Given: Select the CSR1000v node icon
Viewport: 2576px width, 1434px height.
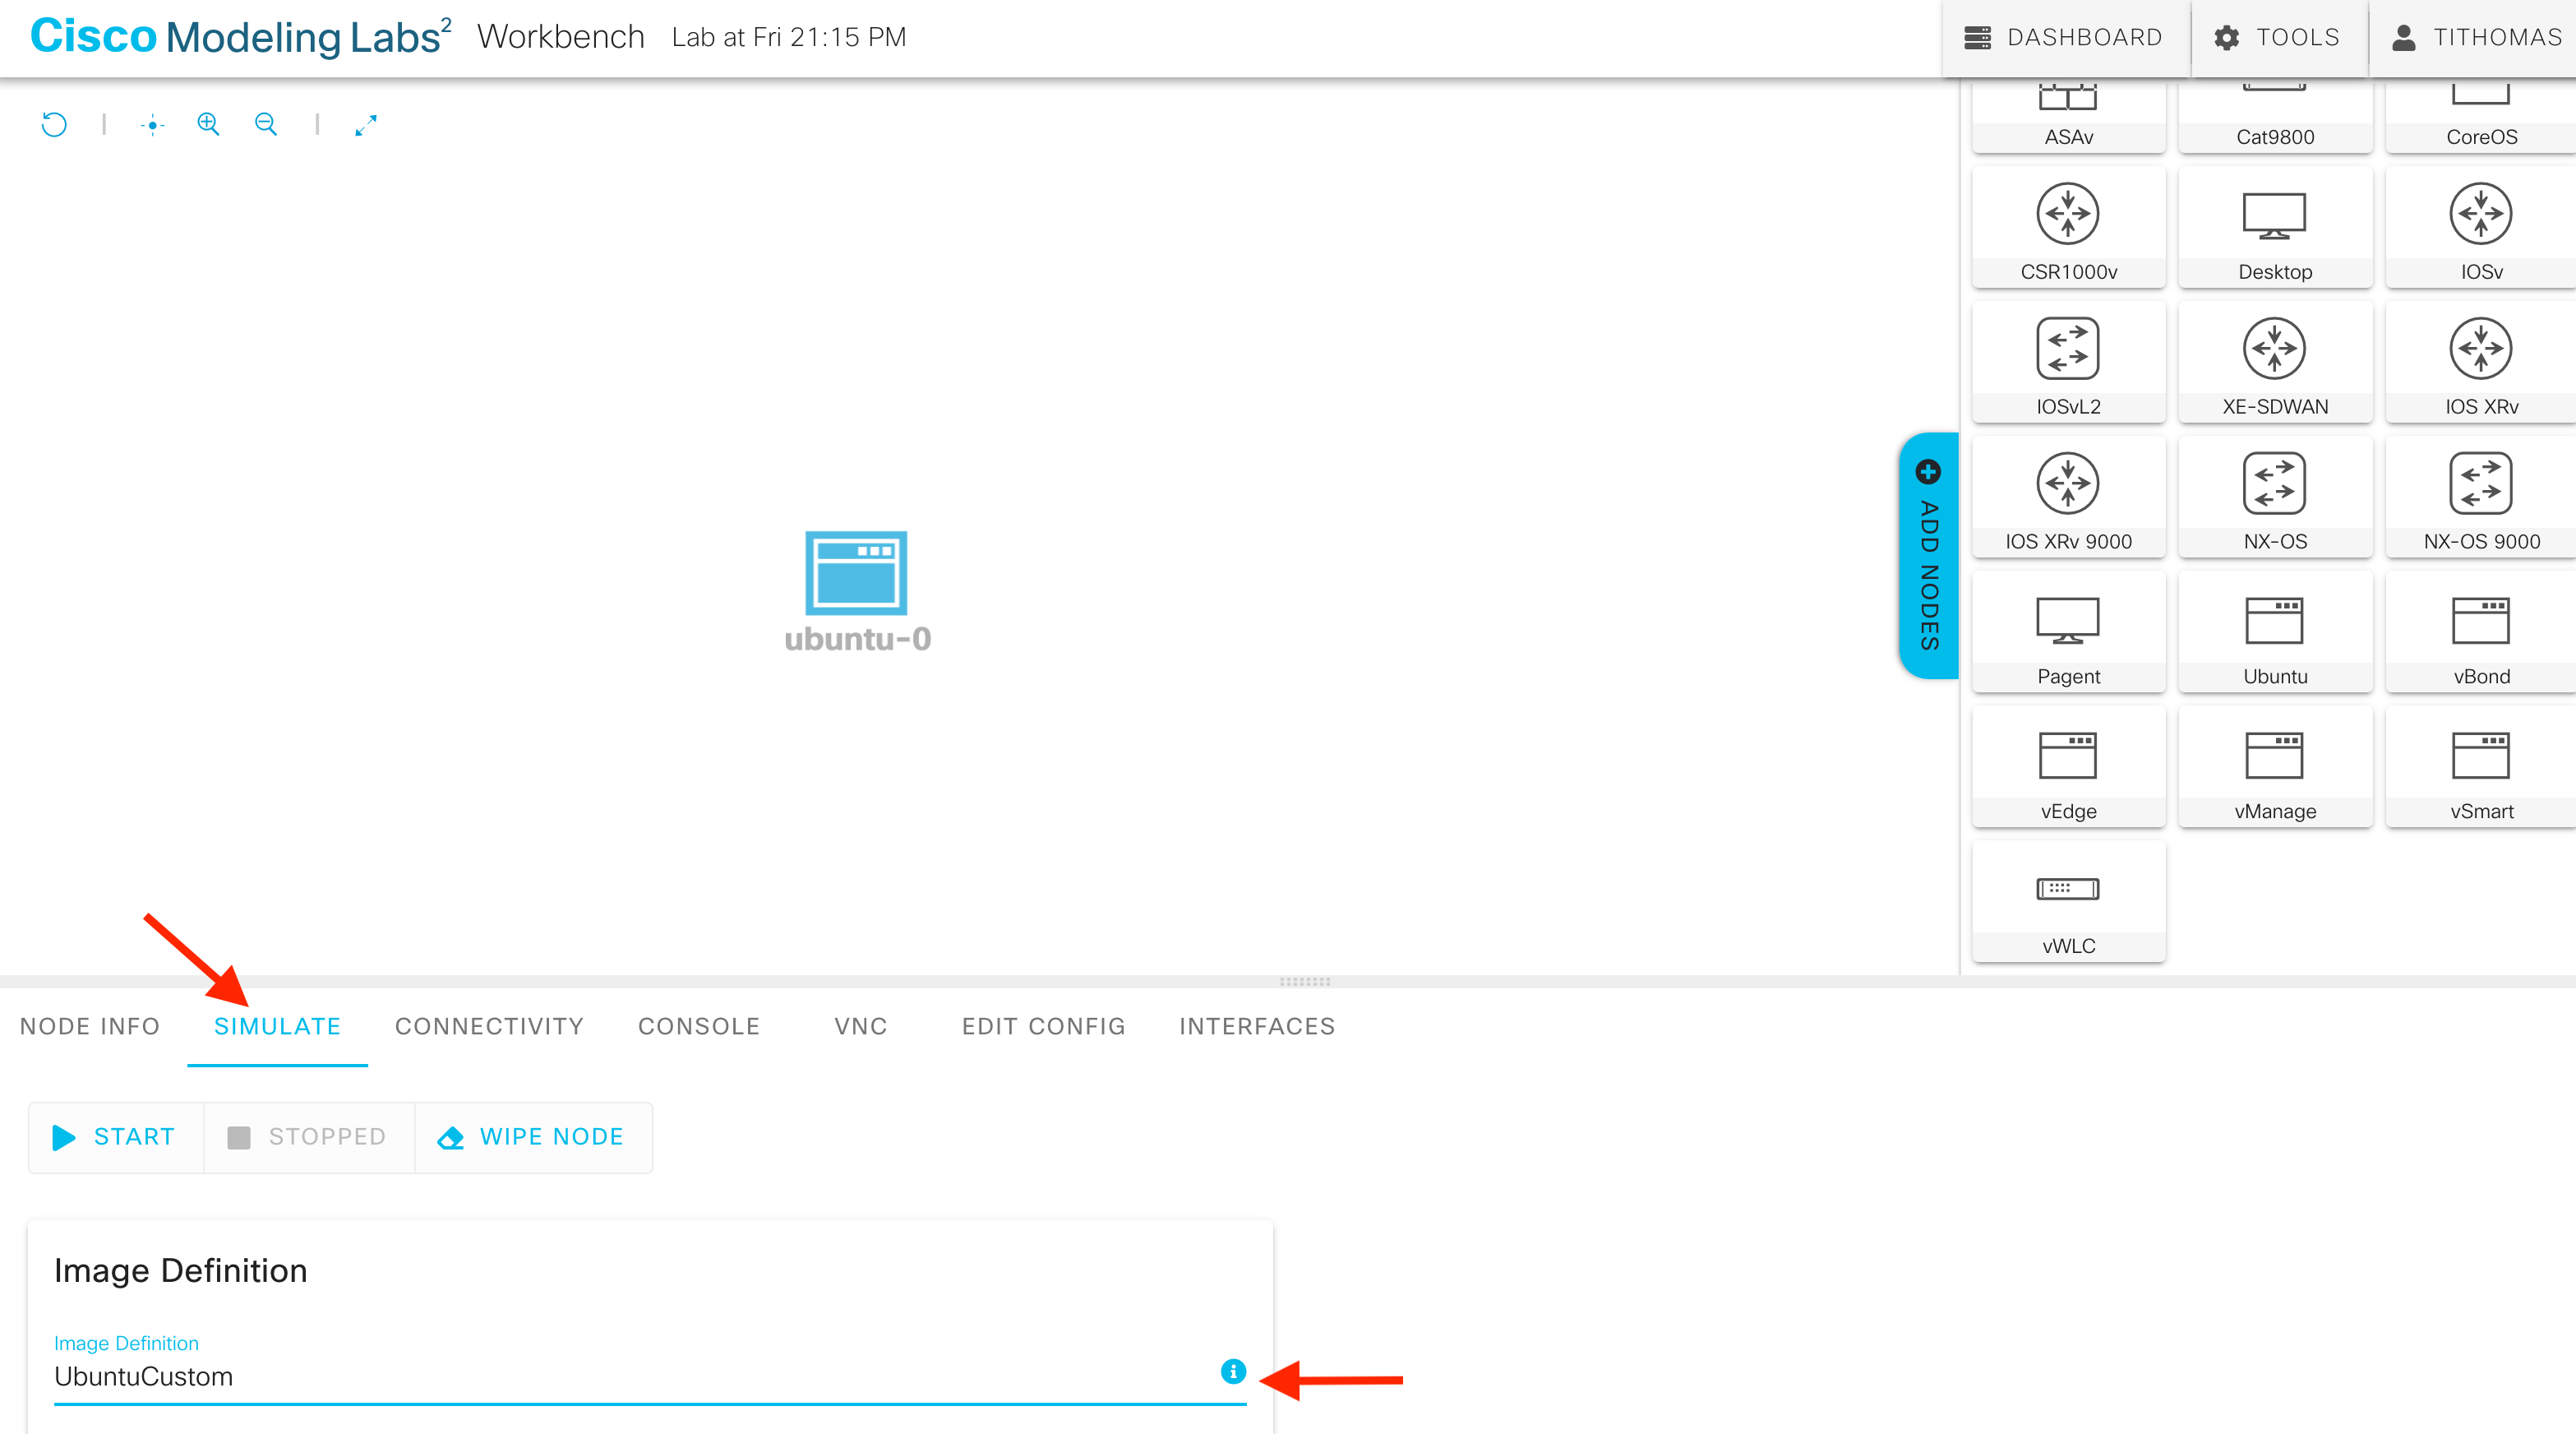Looking at the screenshot, I should click(x=2068, y=228).
